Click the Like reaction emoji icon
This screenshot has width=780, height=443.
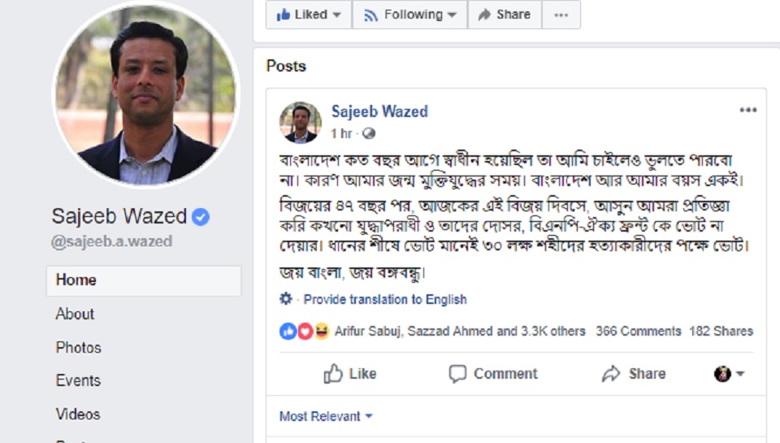[288, 331]
